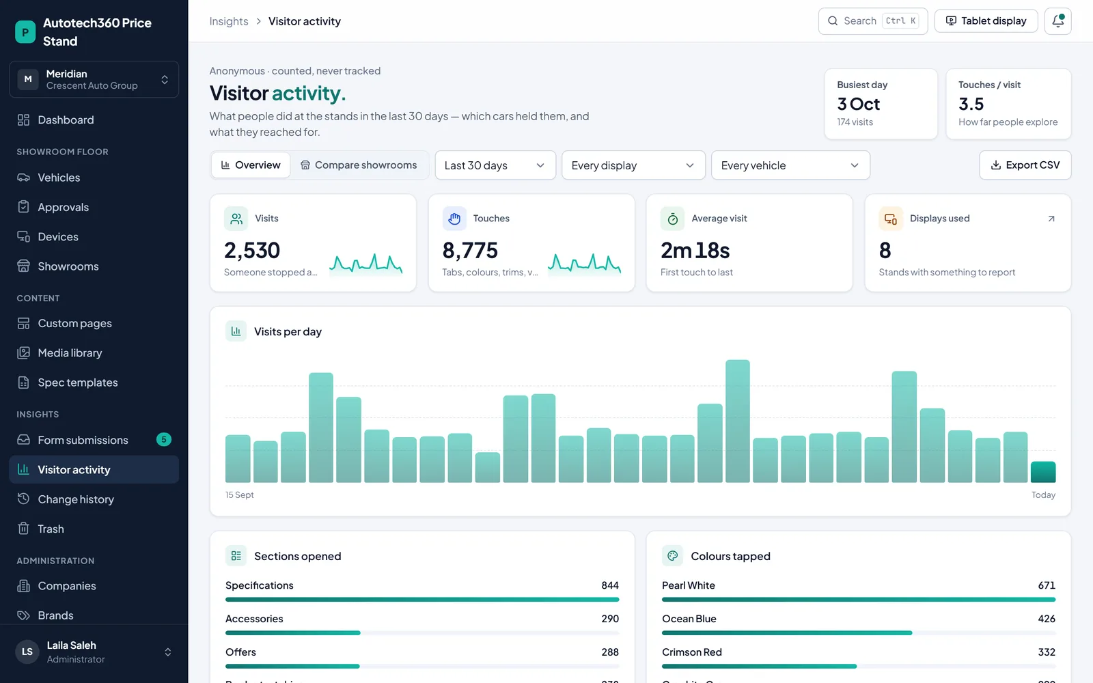The height and width of the screenshot is (683, 1093).
Task: Click the Companies building icon
Action: (x=23, y=586)
